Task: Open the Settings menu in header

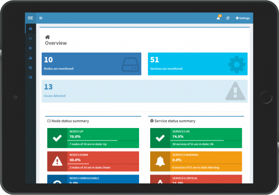Action: pos(243,18)
